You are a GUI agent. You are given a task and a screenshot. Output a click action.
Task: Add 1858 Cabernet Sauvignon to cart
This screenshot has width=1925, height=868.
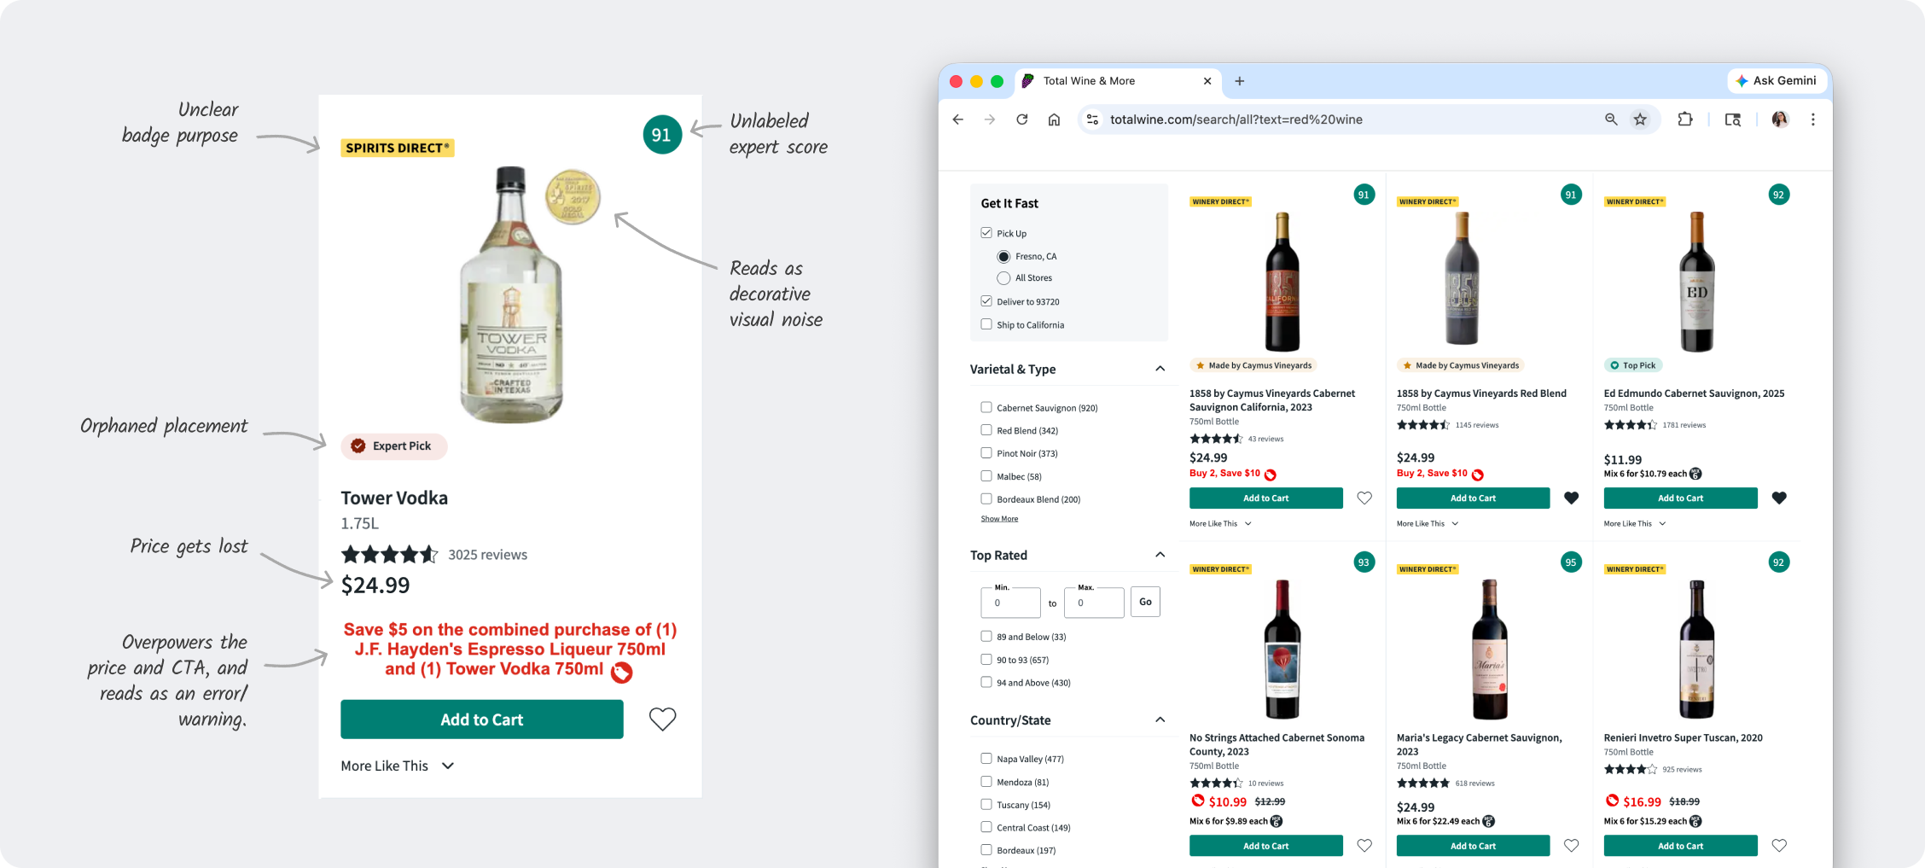1266,498
